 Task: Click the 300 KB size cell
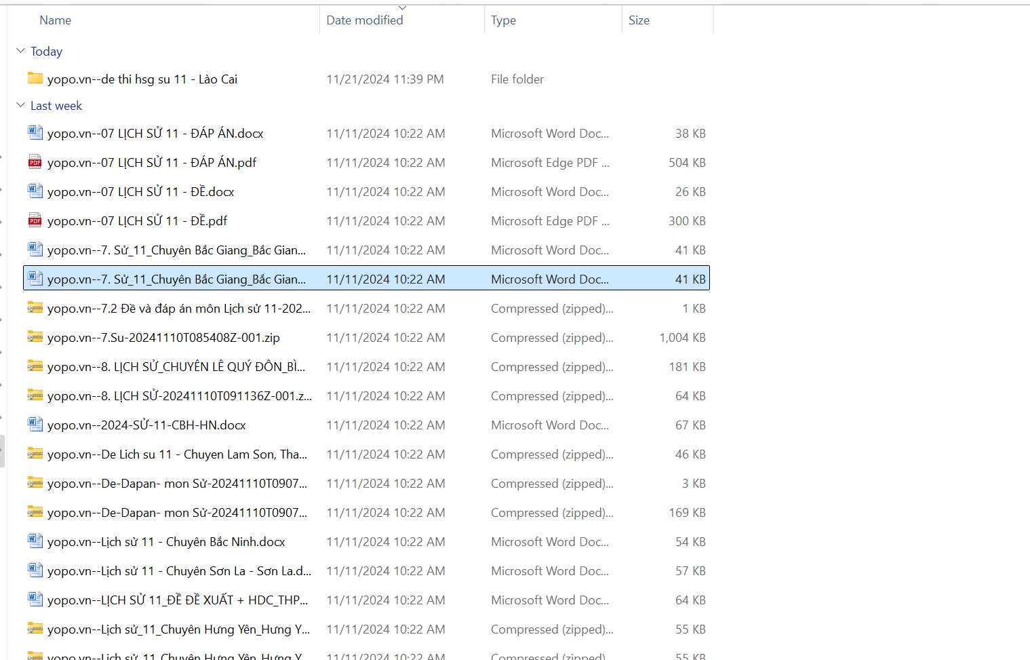click(x=687, y=221)
